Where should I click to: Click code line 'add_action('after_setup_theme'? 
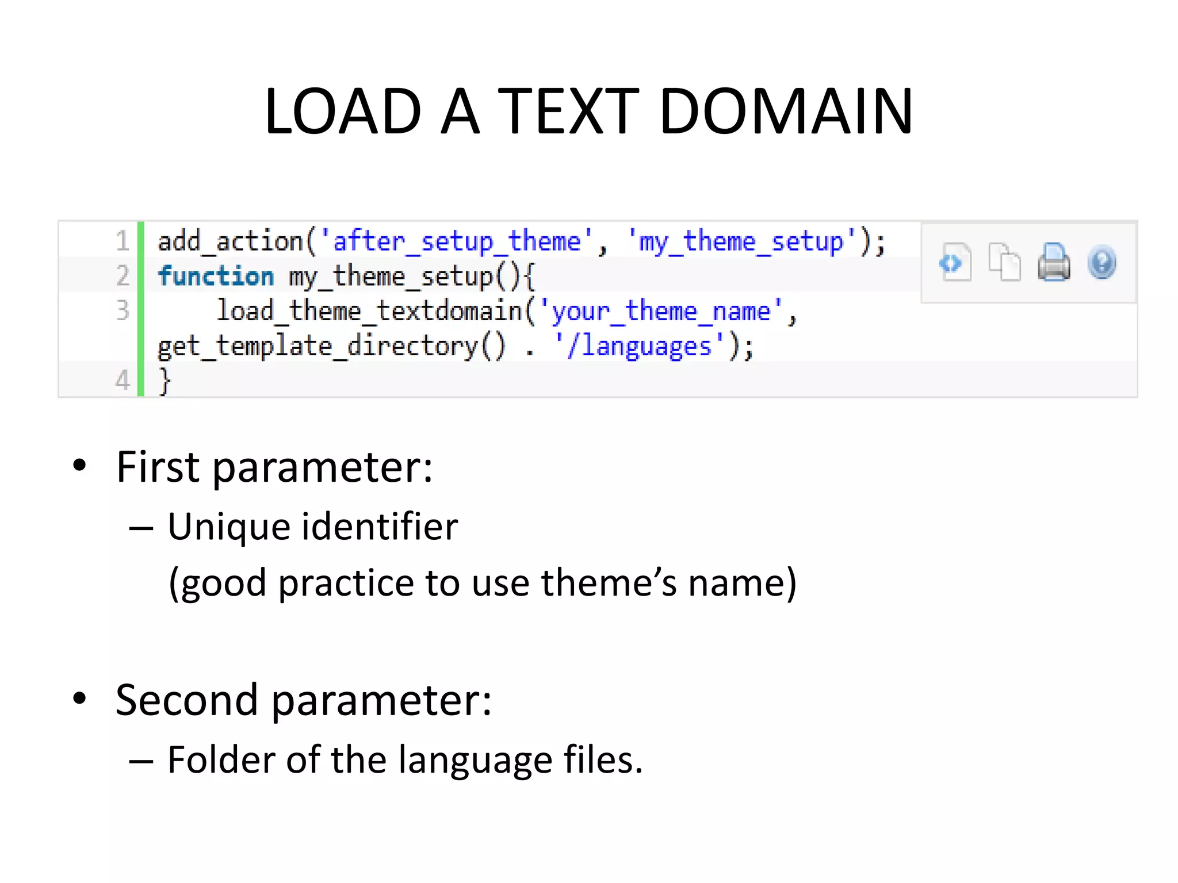pos(522,241)
